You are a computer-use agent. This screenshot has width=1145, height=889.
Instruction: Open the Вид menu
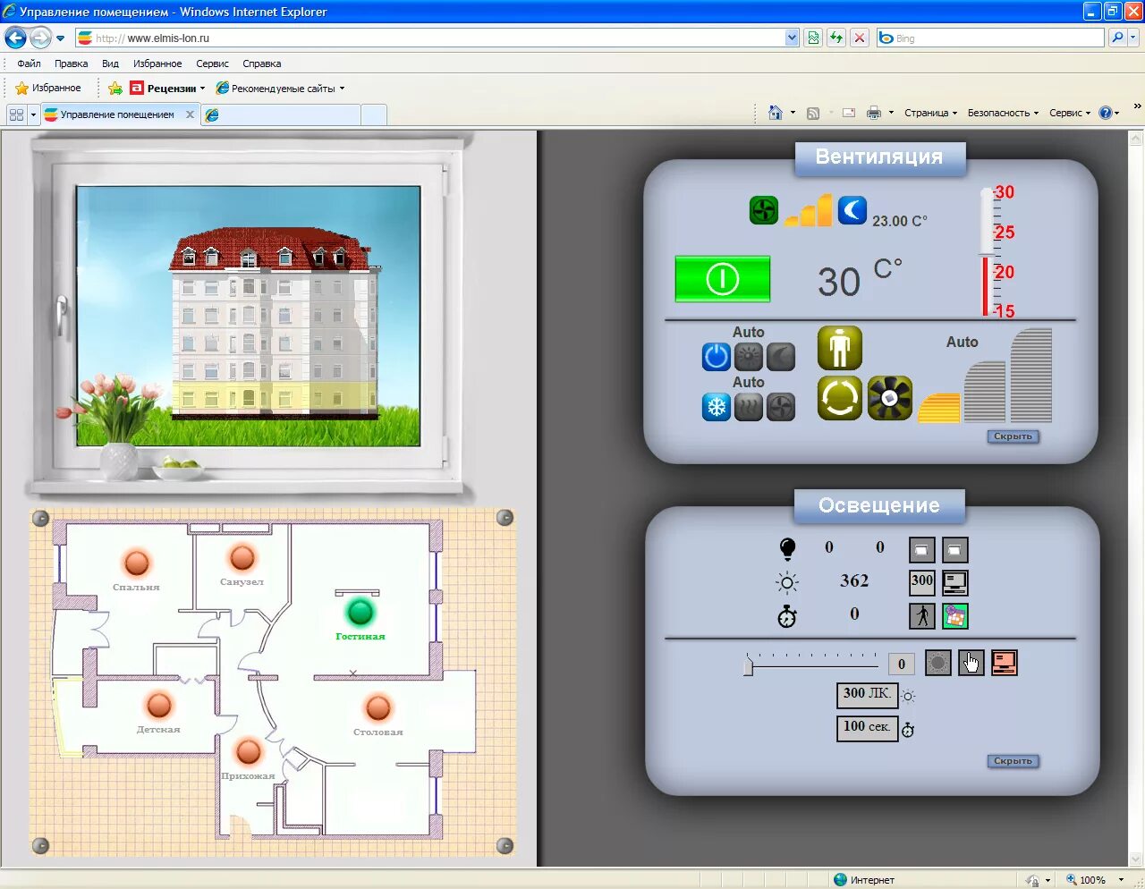coord(110,63)
